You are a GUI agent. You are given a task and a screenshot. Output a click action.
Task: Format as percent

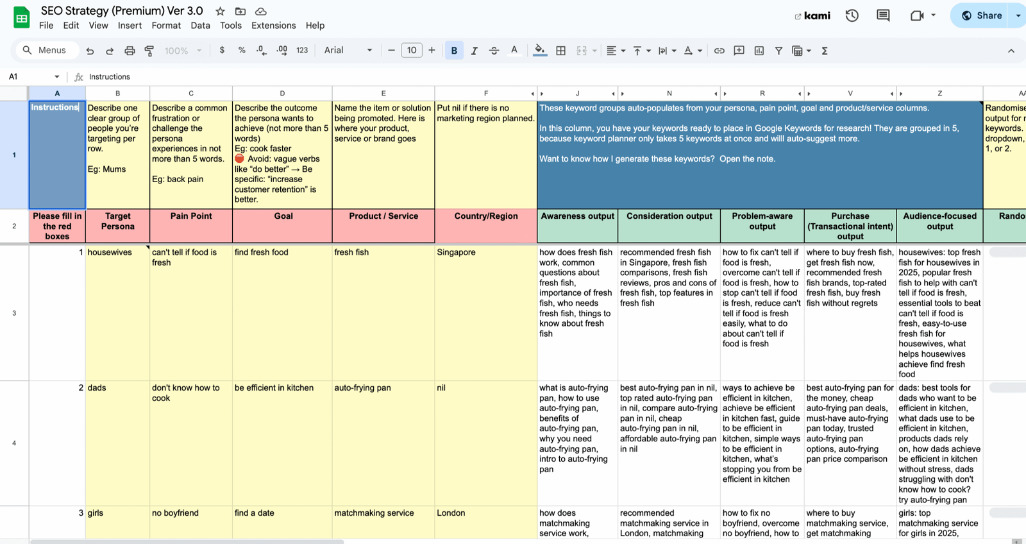tap(242, 50)
